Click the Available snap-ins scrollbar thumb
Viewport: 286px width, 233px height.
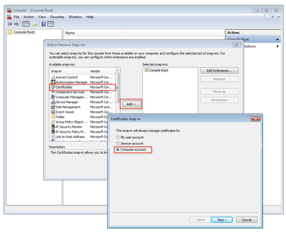pyautogui.click(x=117, y=88)
